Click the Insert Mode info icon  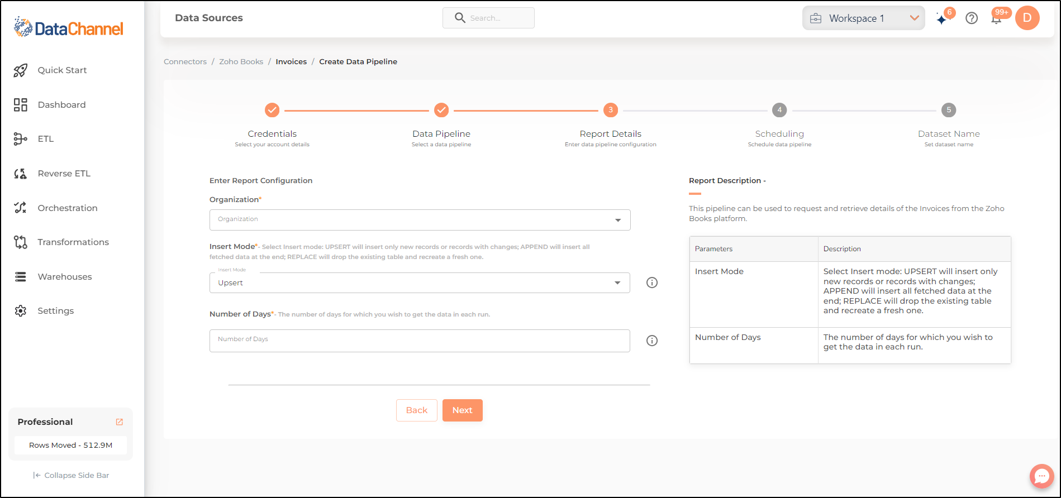[x=652, y=282]
